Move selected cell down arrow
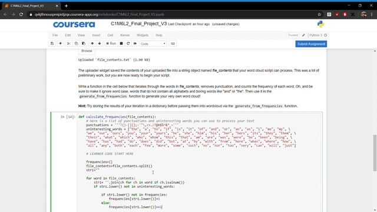This screenshot has height=212, width=377. pos(100,44)
